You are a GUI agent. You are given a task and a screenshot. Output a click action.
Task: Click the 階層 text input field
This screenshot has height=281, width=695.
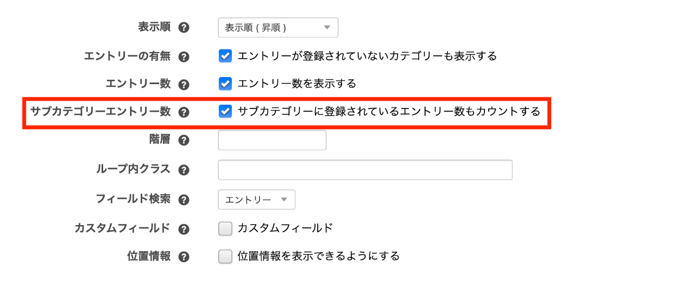pyautogui.click(x=272, y=140)
